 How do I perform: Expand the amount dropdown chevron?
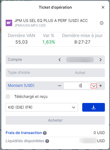click(x=94, y=86)
